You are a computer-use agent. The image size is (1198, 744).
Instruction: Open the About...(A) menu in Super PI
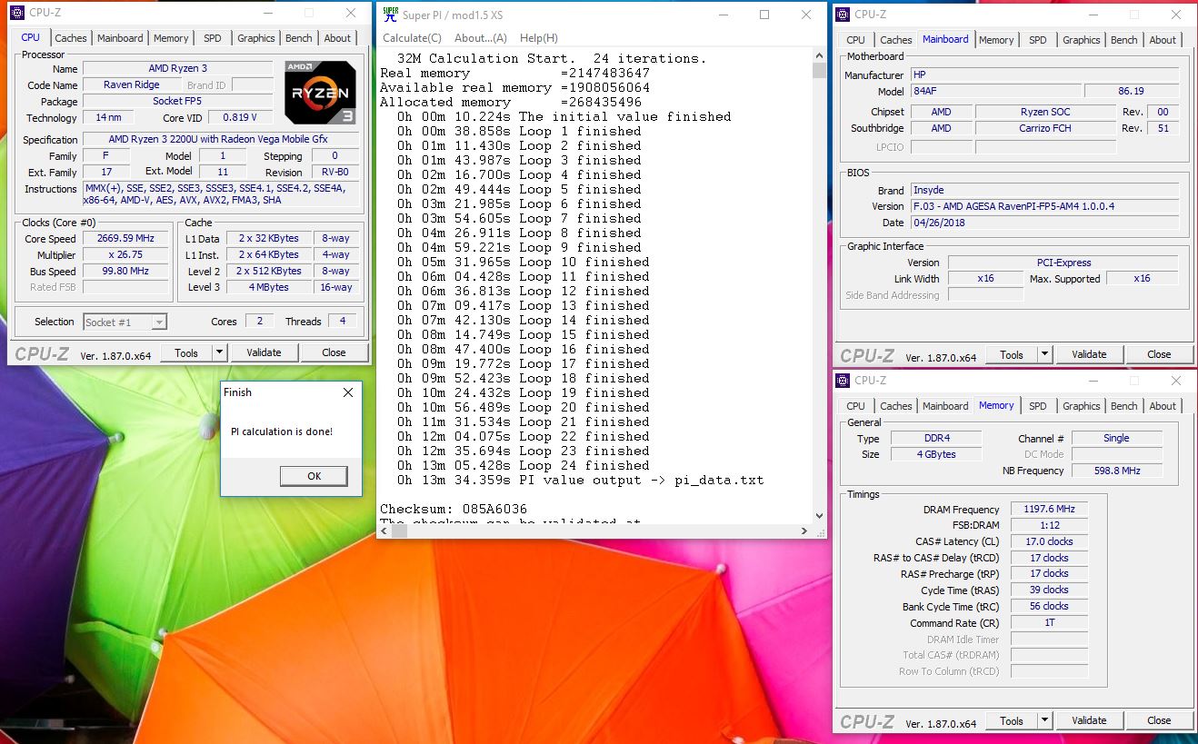coord(481,38)
